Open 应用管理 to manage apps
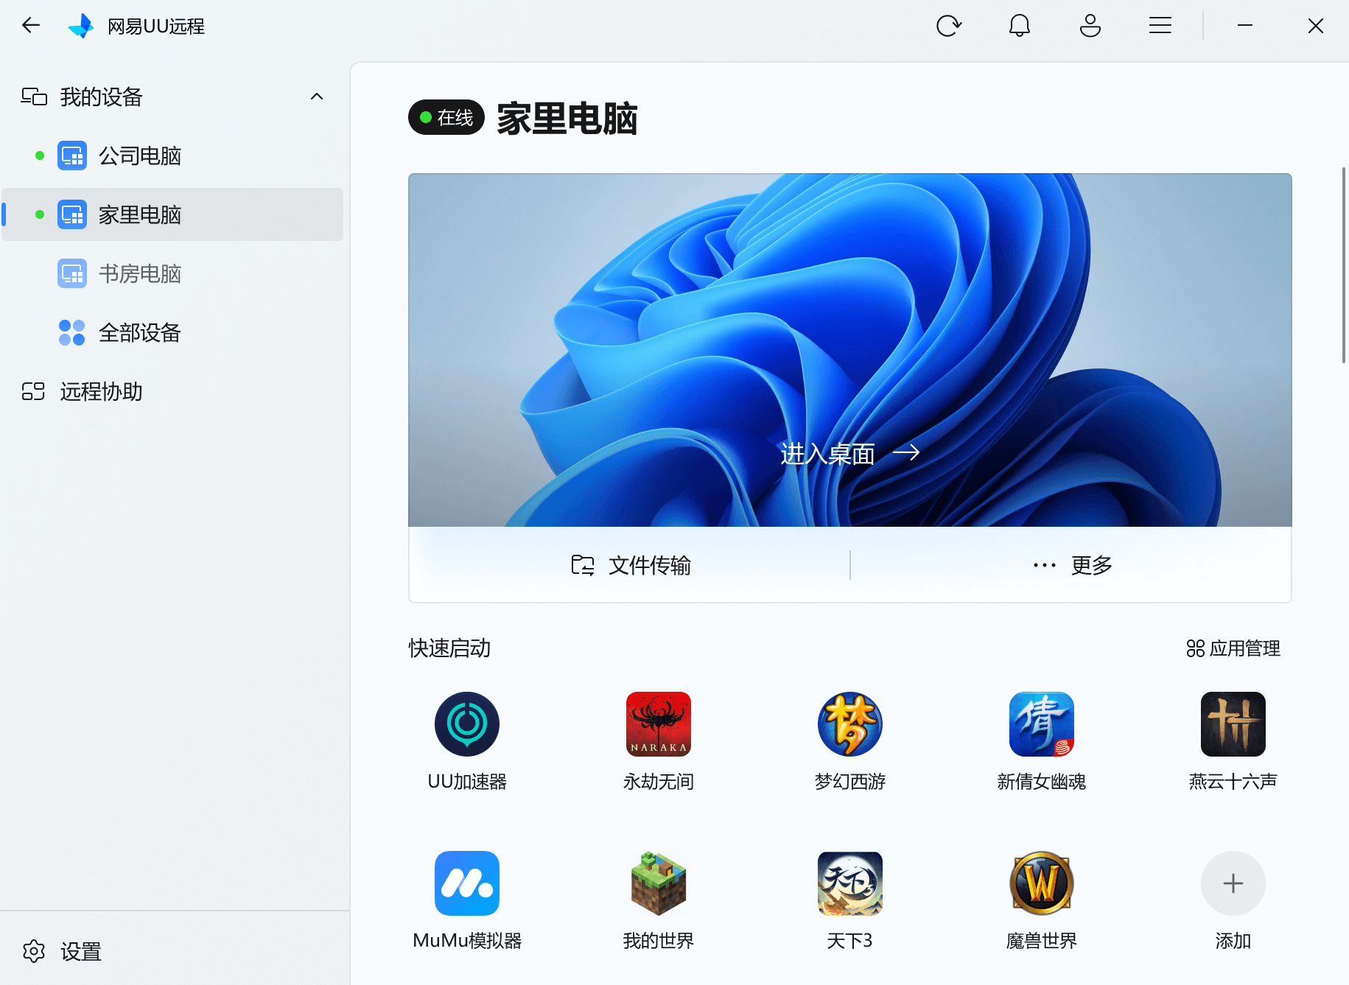 pyautogui.click(x=1233, y=649)
